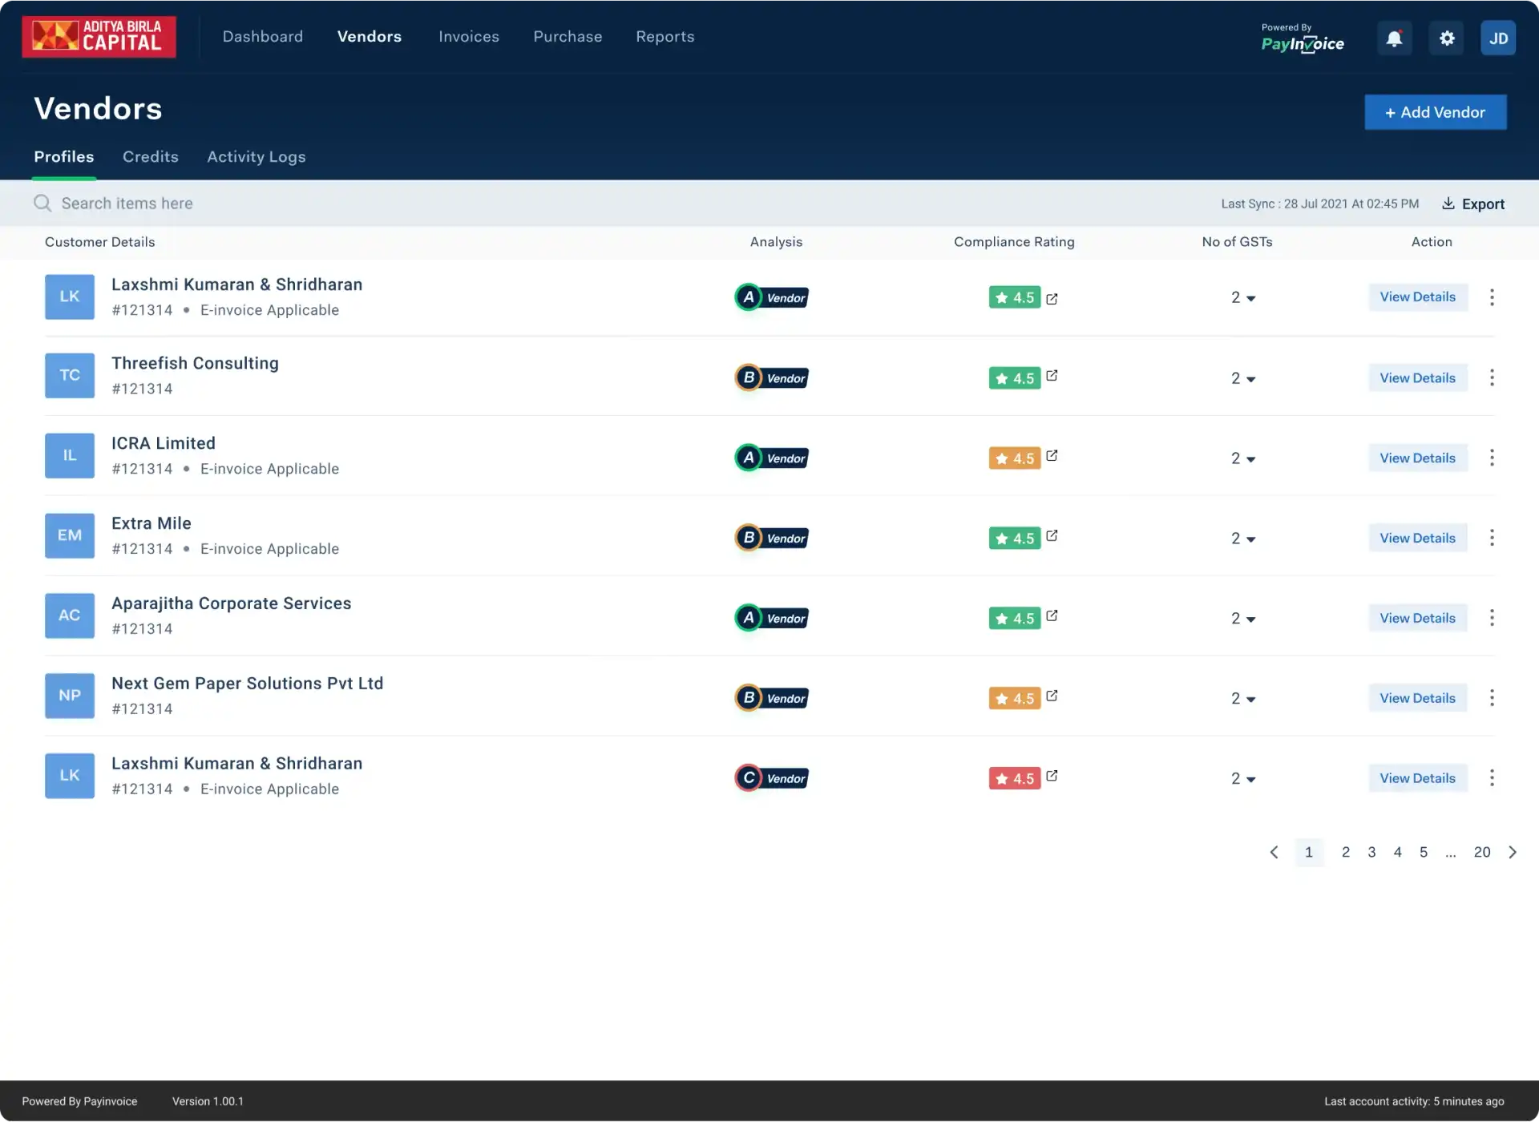Image resolution: width=1539 pixels, height=1122 pixels.
Task: Open the settings gear
Action: pos(1446,38)
